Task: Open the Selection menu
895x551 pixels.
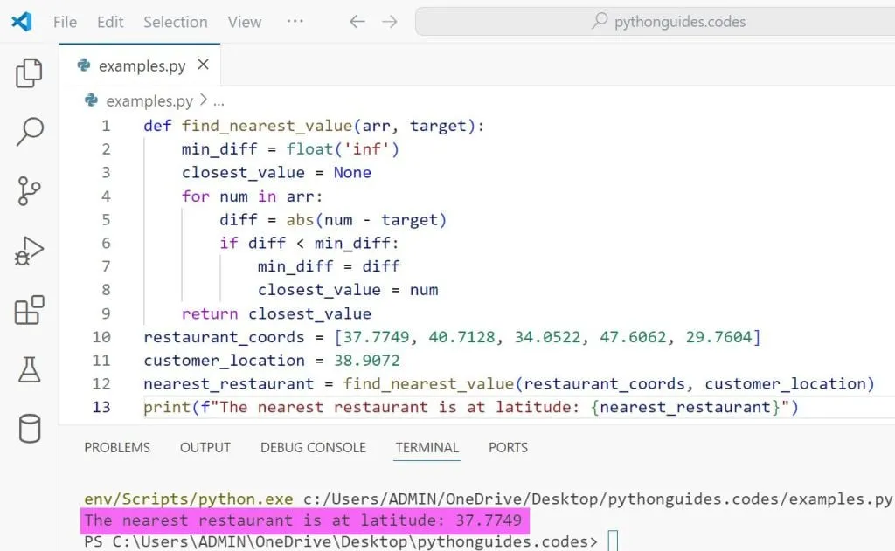Action: tap(176, 22)
